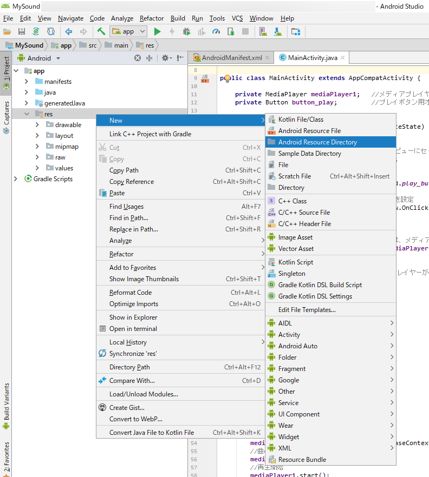Expand the drawable folder

37,125
